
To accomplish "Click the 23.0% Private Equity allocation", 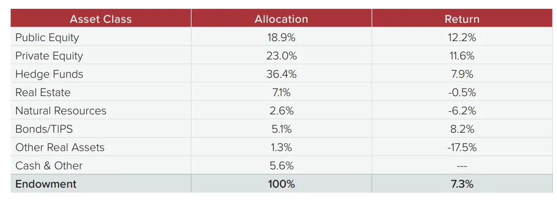I will tap(281, 56).
